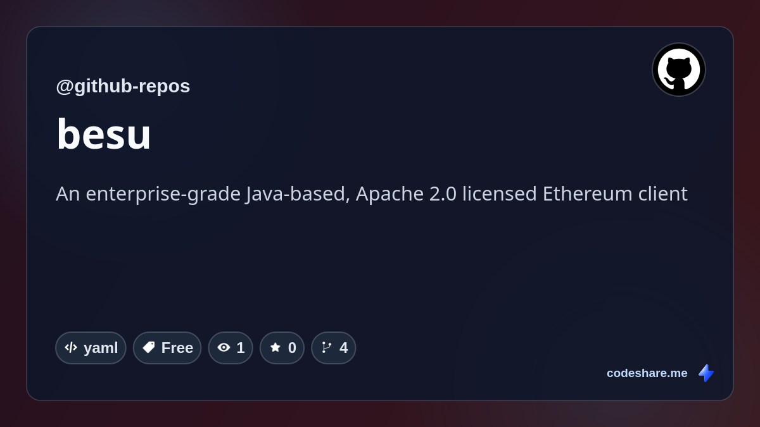Image resolution: width=760 pixels, height=427 pixels.
Task: Click the blue lightning bolt logo
Action: point(706,373)
